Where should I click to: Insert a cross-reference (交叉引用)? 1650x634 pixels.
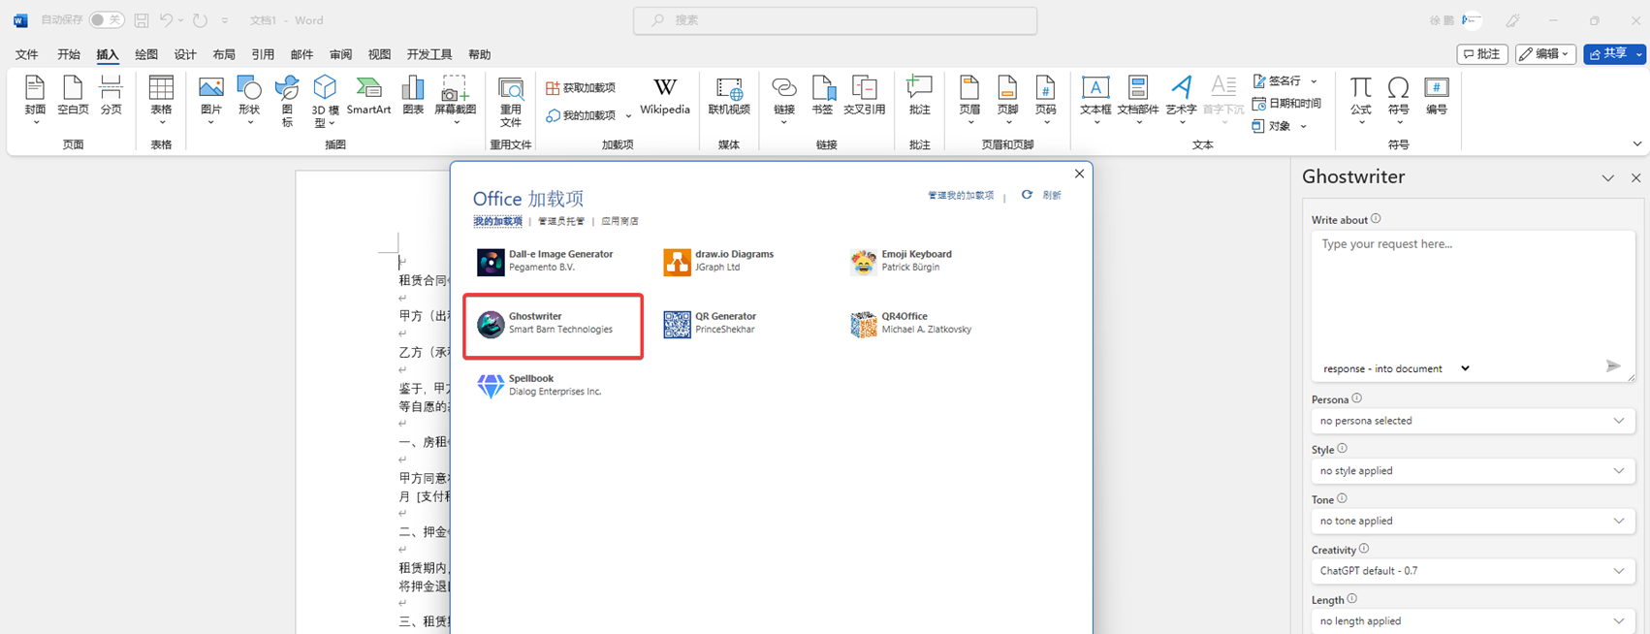tap(864, 96)
